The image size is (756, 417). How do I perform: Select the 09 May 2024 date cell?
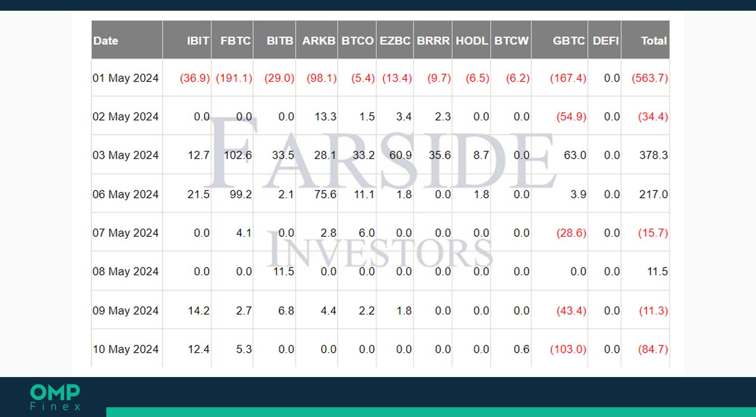126,310
